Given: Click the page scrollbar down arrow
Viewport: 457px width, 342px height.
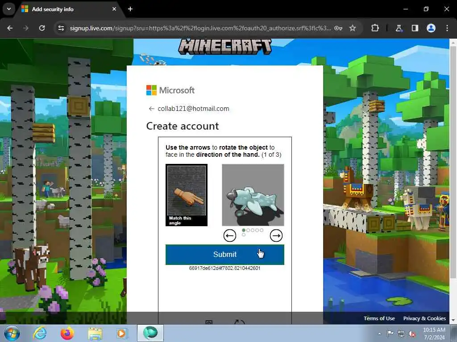Looking at the screenshot, I should click(453, 321).
